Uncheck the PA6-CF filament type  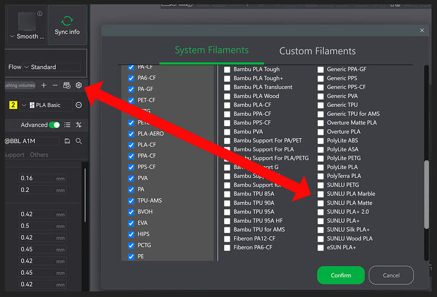click(131, 78)
